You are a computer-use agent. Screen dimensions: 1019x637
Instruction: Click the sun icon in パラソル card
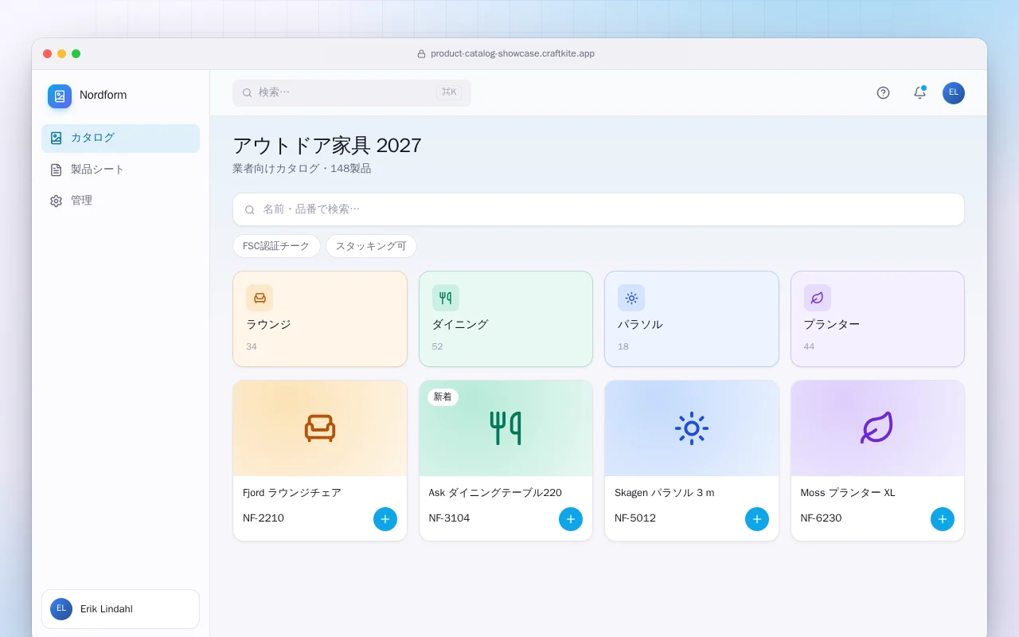(631, 298)
